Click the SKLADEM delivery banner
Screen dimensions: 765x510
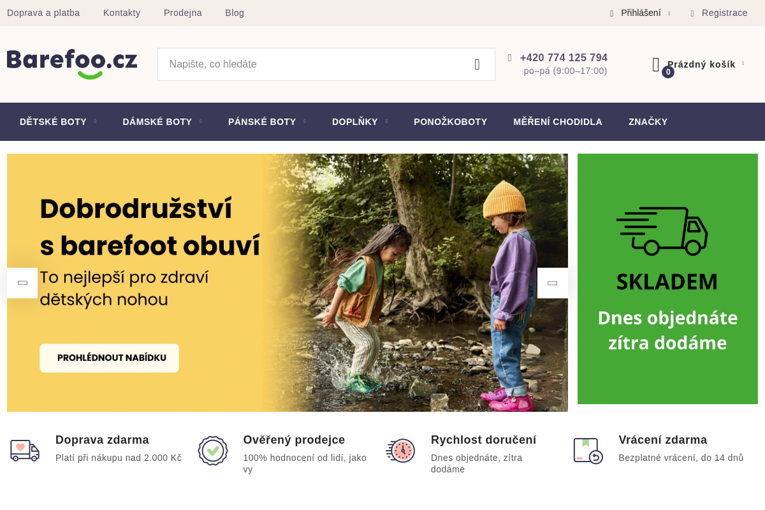point(667,279)
